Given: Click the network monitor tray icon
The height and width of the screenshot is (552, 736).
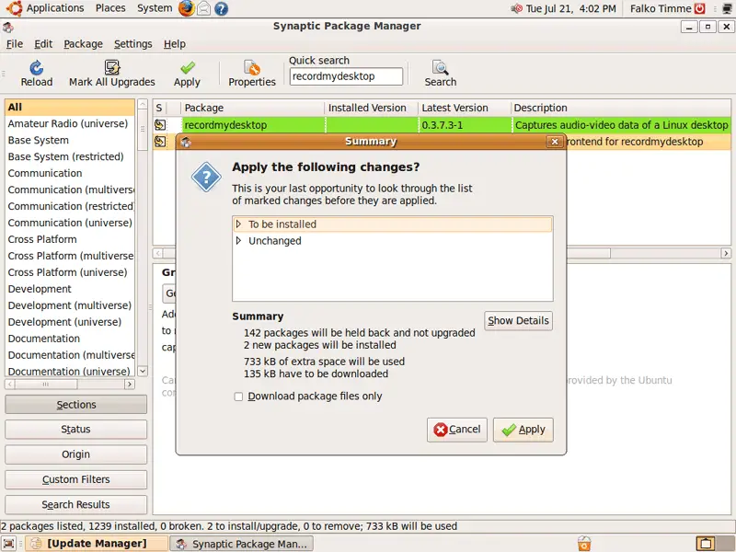Looking at the screenshot, I should (727, 8).
